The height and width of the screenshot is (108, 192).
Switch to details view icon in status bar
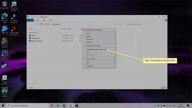[162, 87]
